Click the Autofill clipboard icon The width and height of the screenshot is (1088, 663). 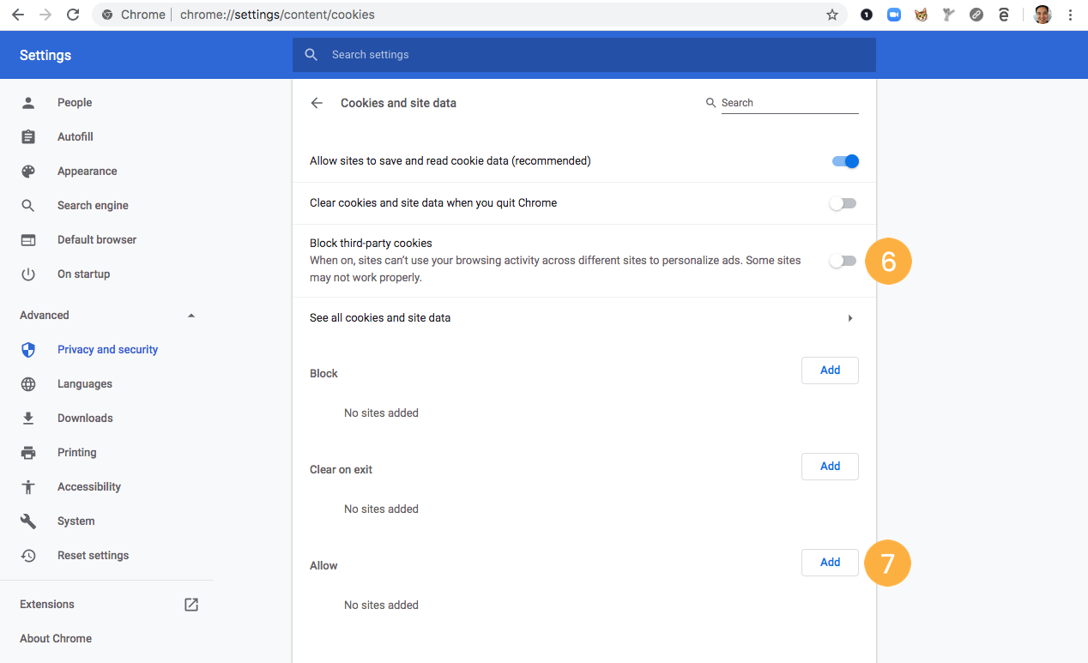point(28,137)
